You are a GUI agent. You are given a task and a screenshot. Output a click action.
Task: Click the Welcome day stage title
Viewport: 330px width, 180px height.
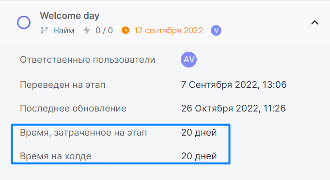click(70, 16)
